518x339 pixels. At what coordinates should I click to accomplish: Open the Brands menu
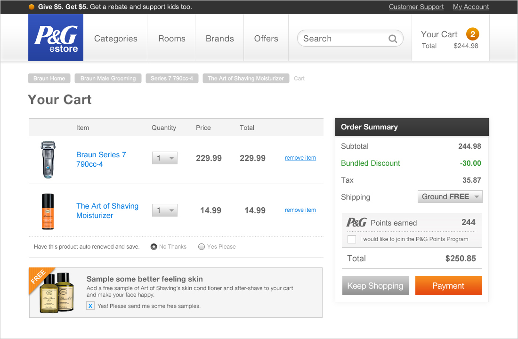point(220,39)
